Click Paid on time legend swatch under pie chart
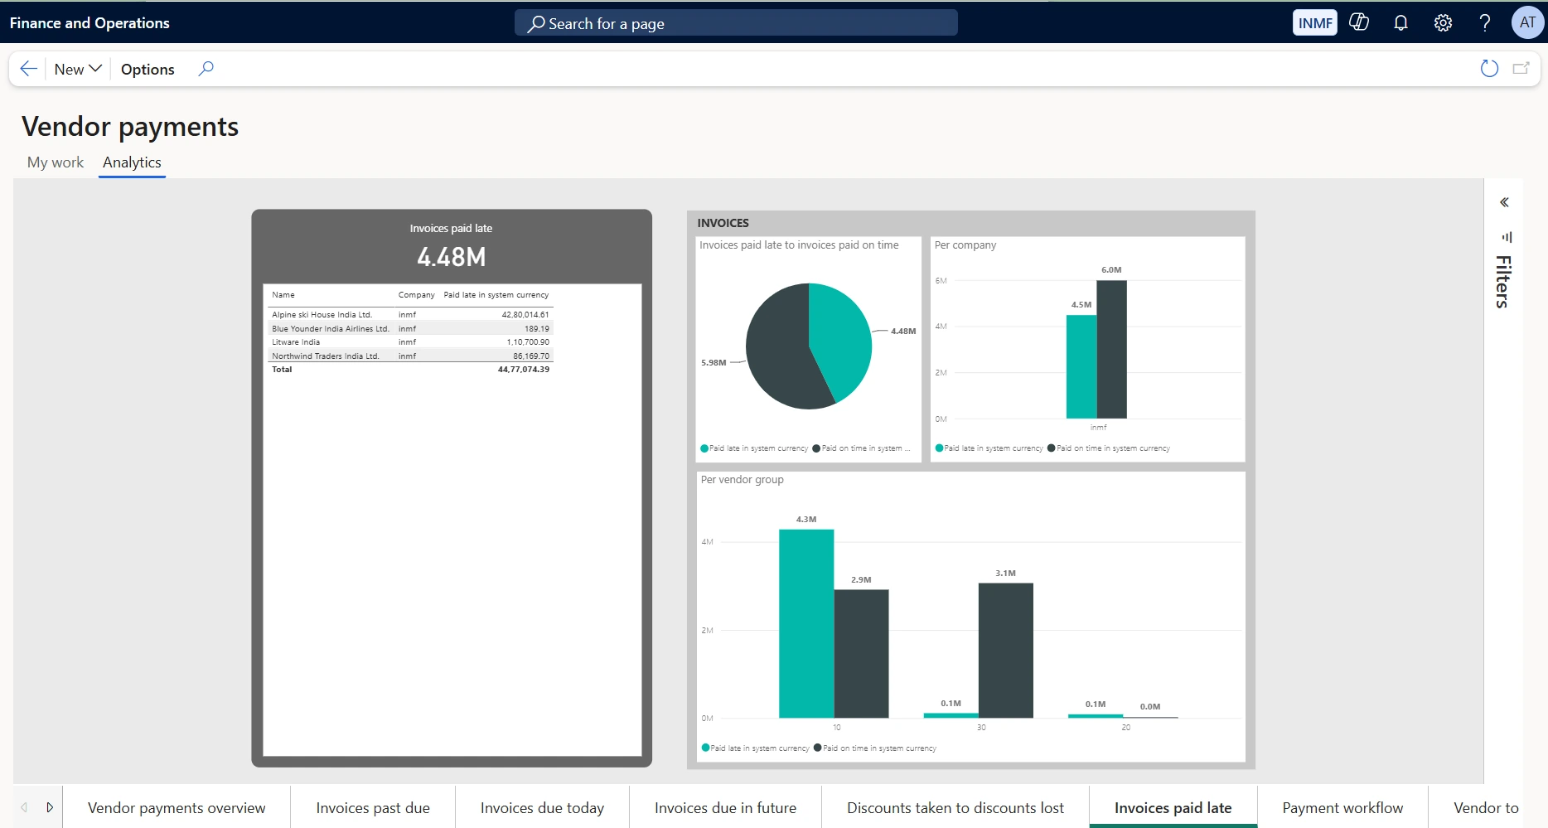Viewport: 1548px width, 828px height. point(816,448)
